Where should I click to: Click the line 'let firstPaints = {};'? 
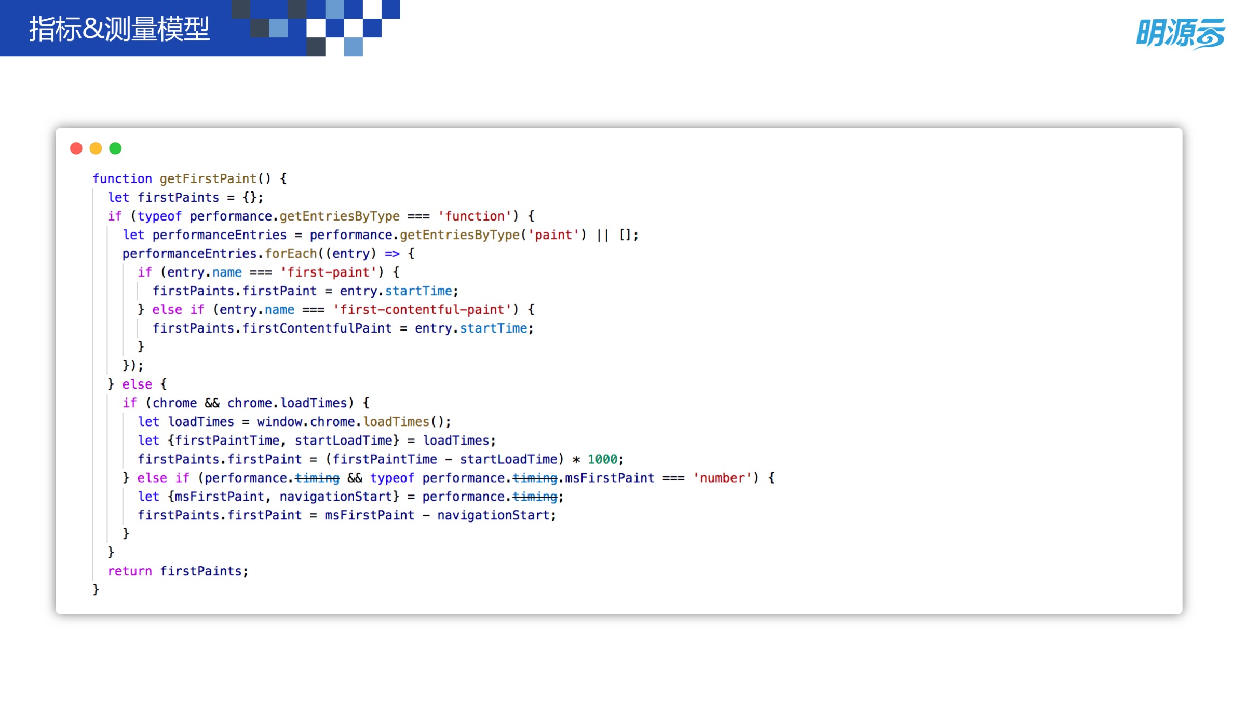pos(185,197)
